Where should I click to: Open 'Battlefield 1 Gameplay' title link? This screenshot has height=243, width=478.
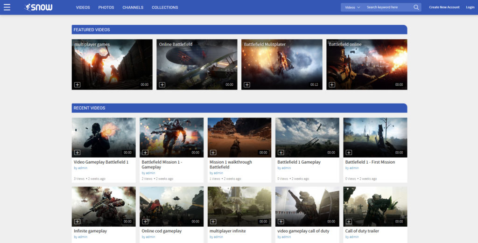299,162
